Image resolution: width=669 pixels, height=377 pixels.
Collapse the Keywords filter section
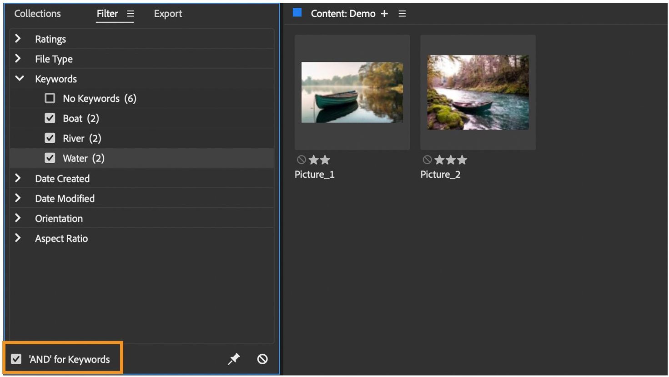point(19,78)
